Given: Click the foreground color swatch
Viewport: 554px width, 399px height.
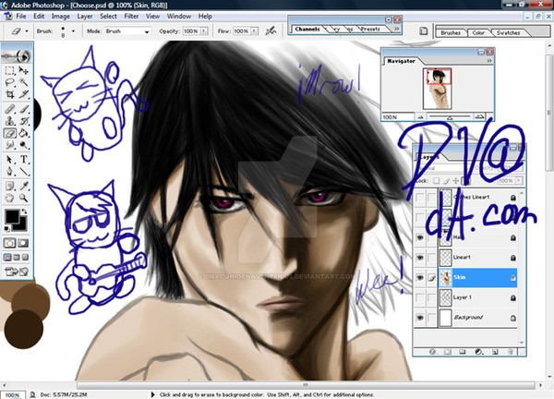Looking at the screenshot, I should (12, 216).
